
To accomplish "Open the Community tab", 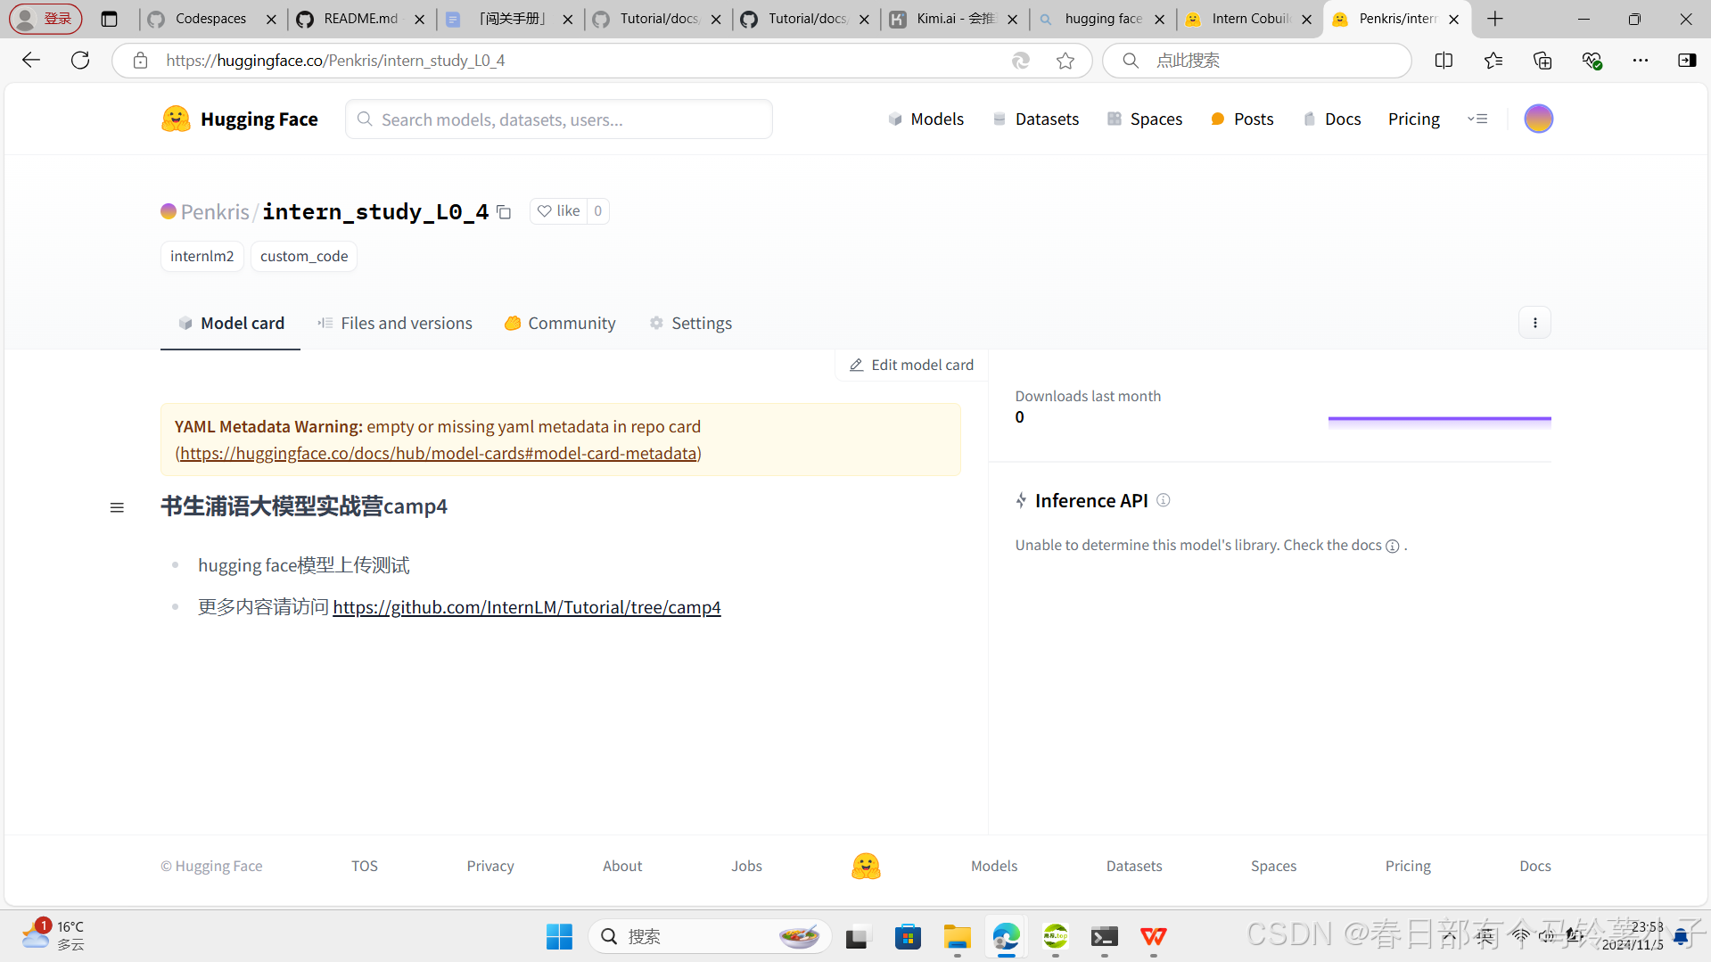I will point(560,324).
